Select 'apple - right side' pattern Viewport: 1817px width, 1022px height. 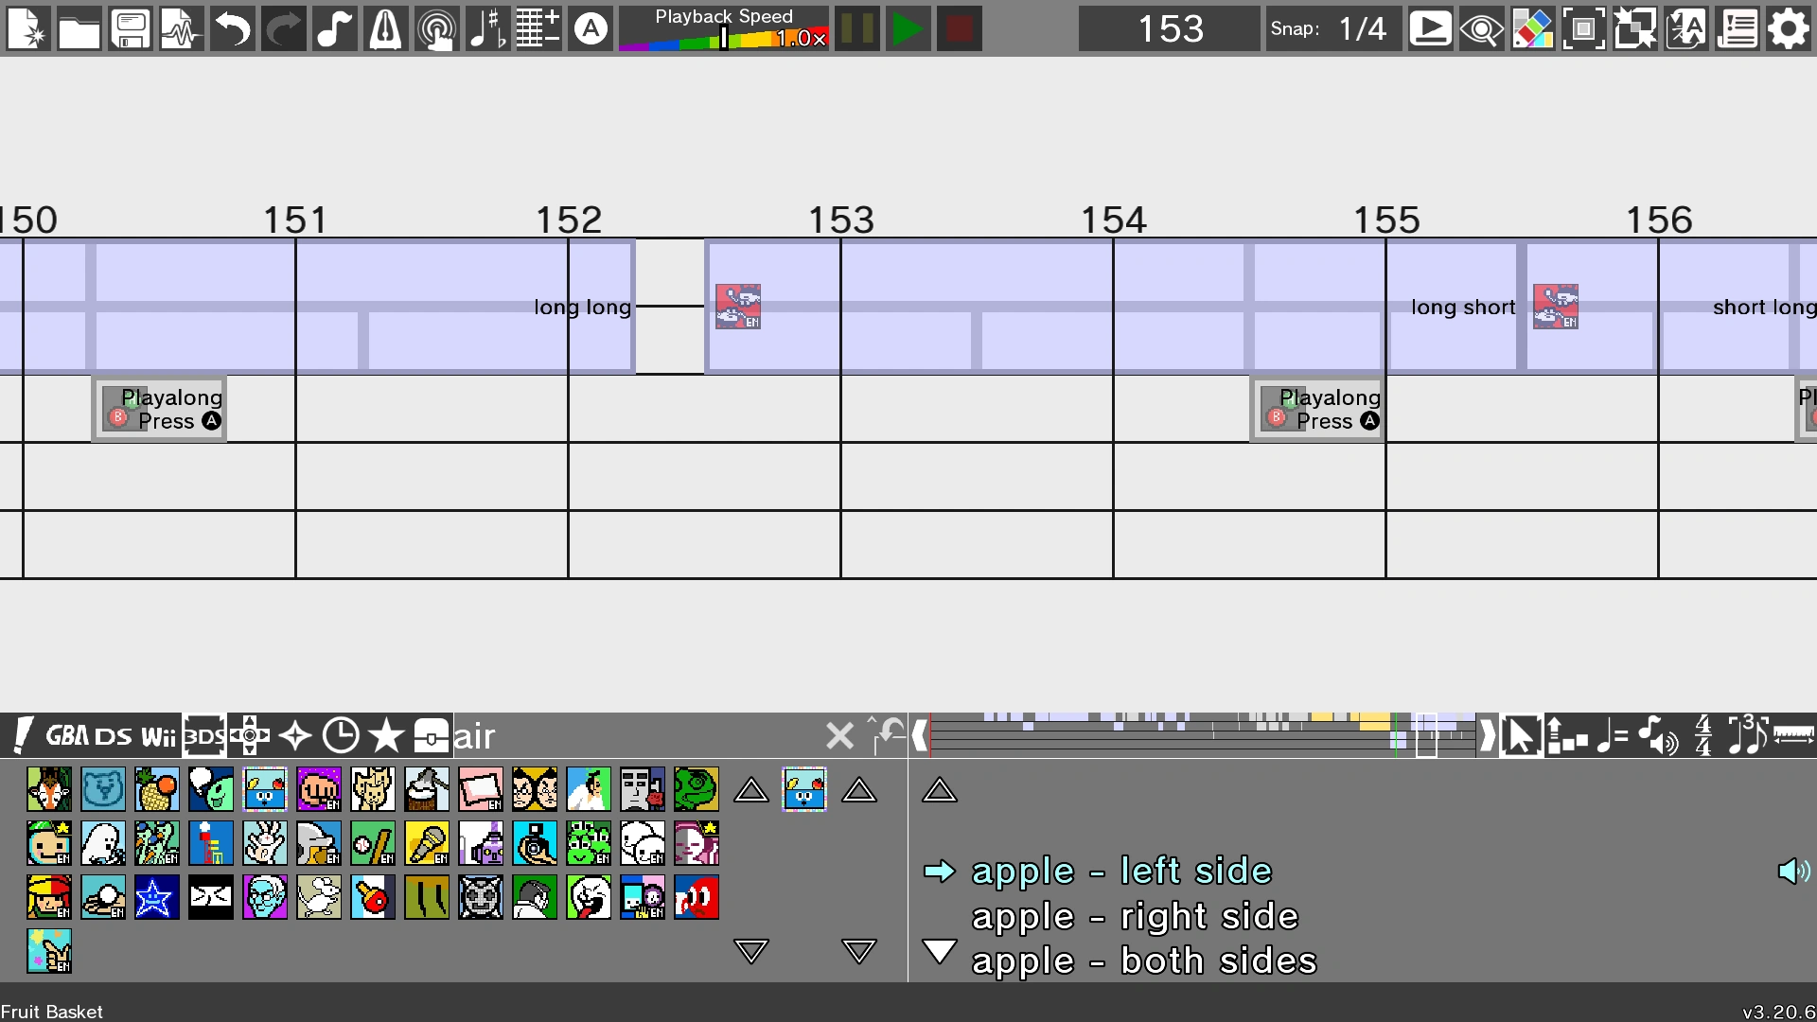tap(1135, 916)
